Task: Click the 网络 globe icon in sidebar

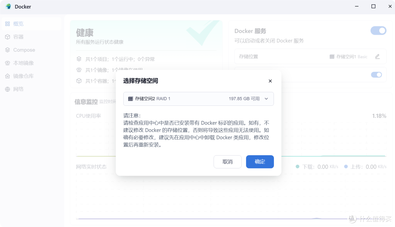Action: pyautogui.click(x=8, y=89)
